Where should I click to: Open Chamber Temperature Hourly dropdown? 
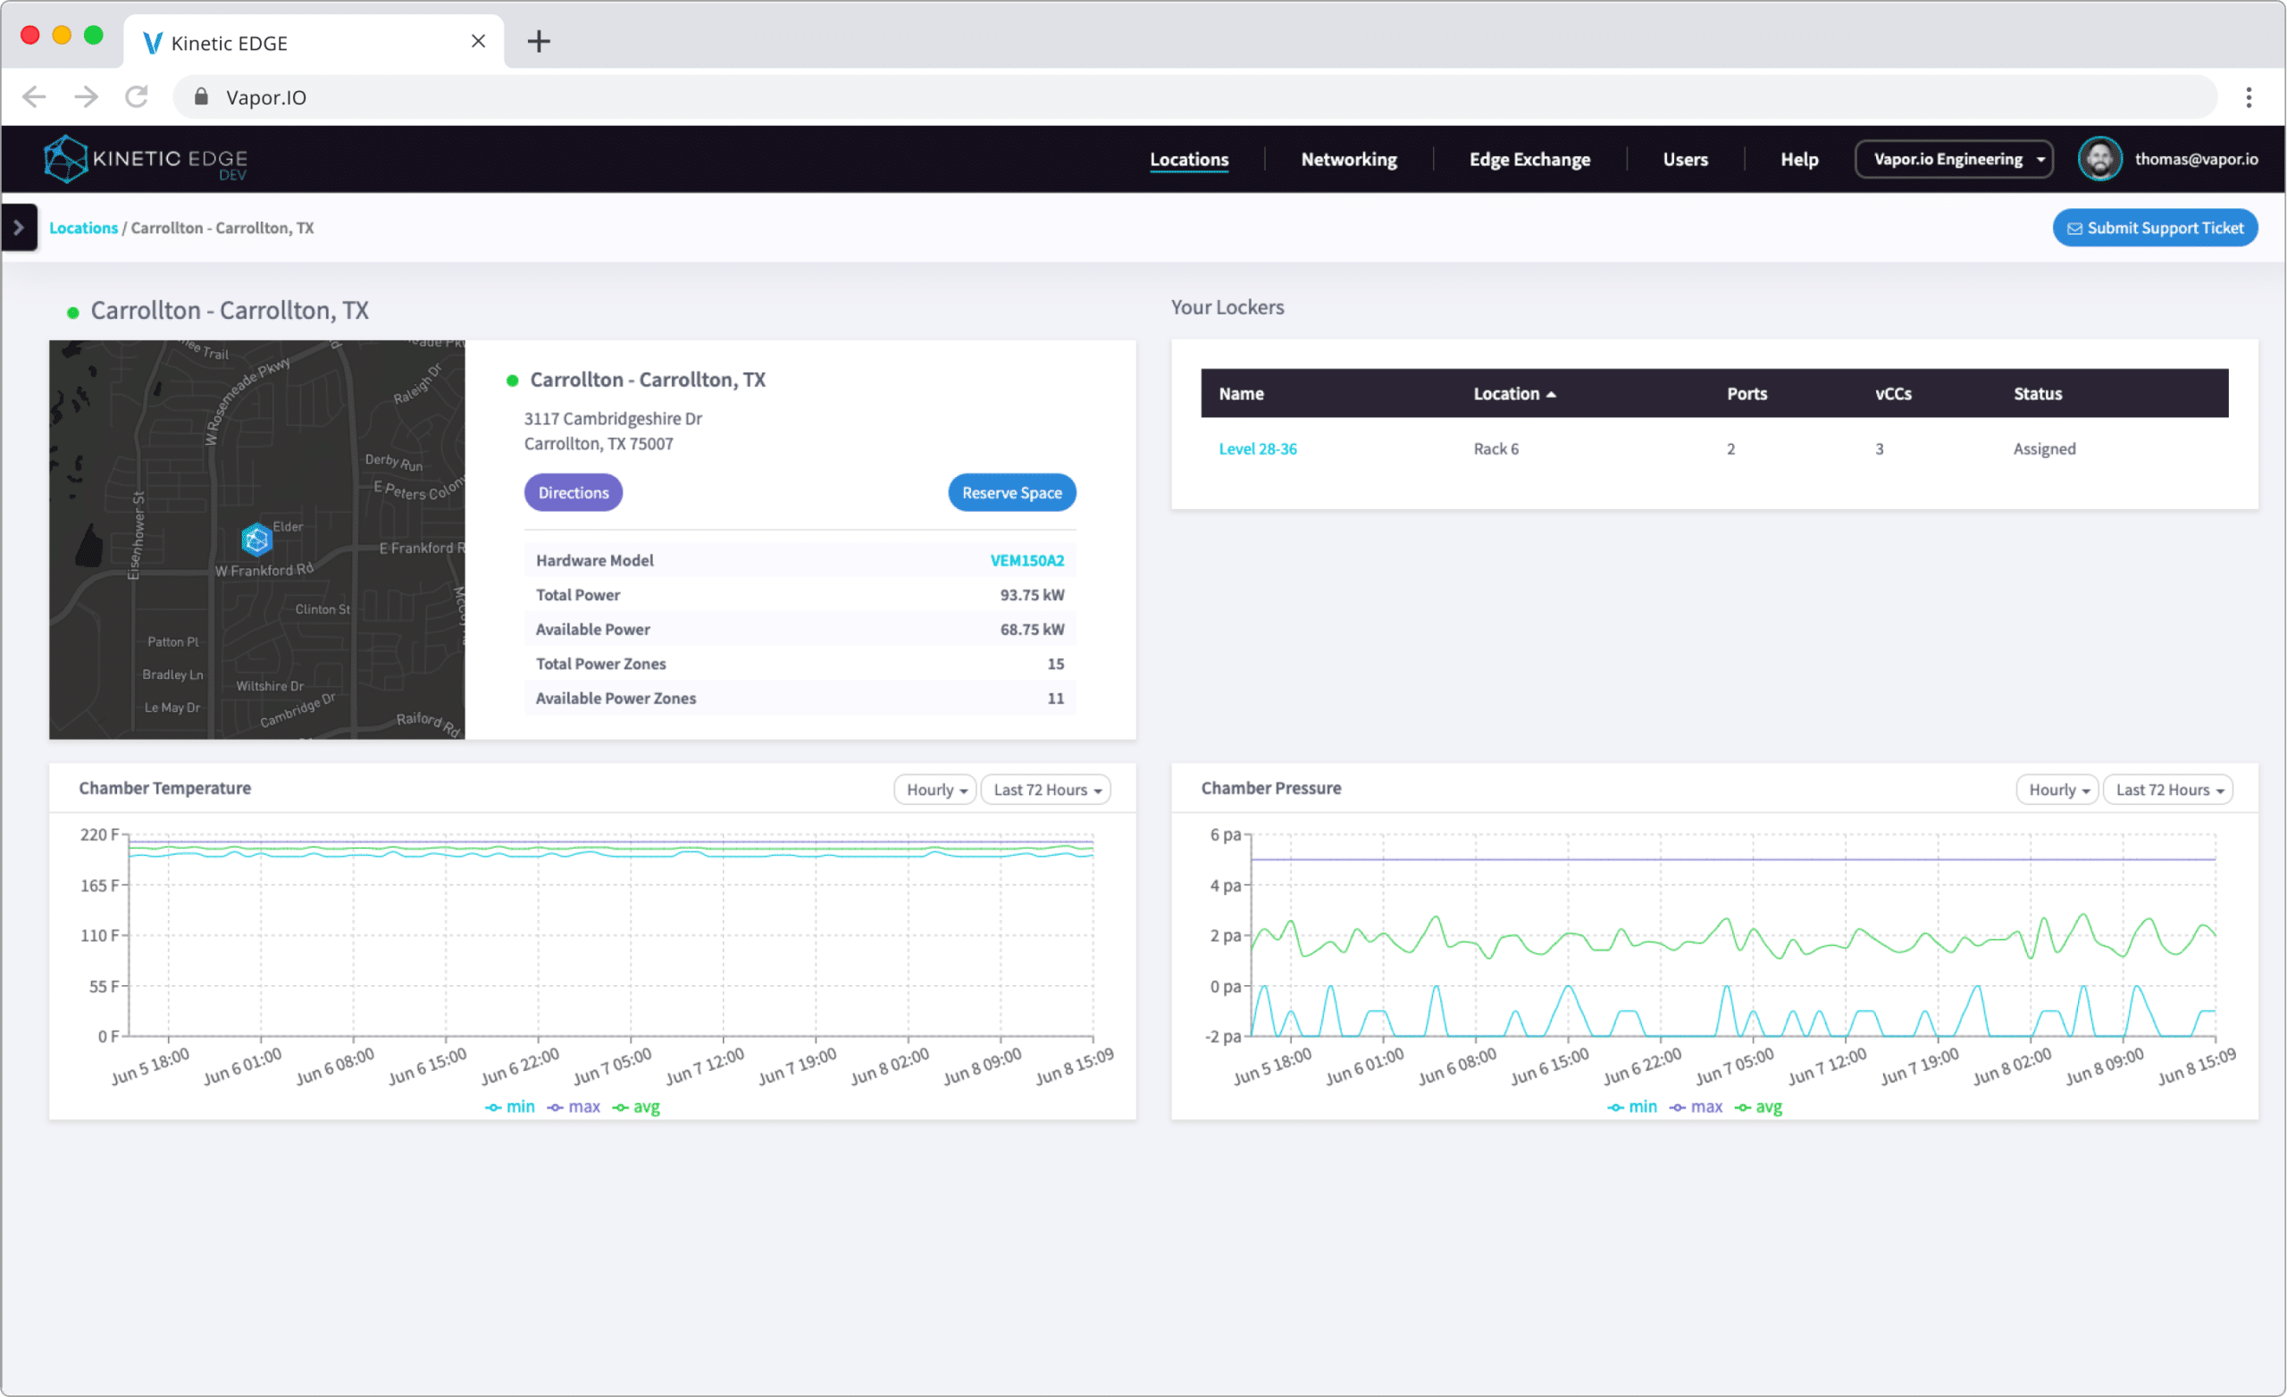coord(934,790)
